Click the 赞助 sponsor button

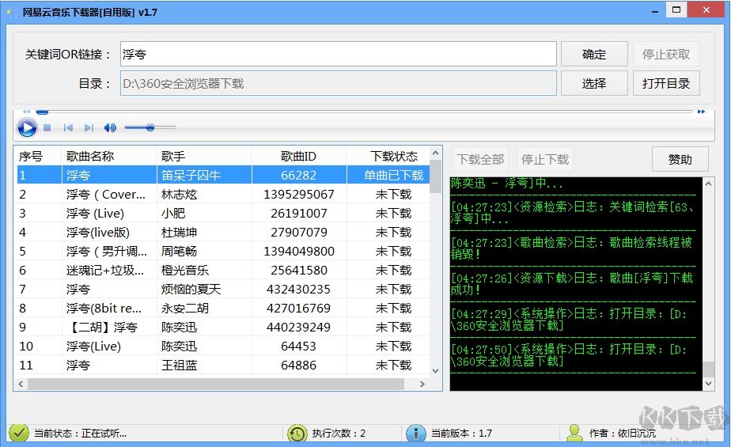(x=680, y=159)
